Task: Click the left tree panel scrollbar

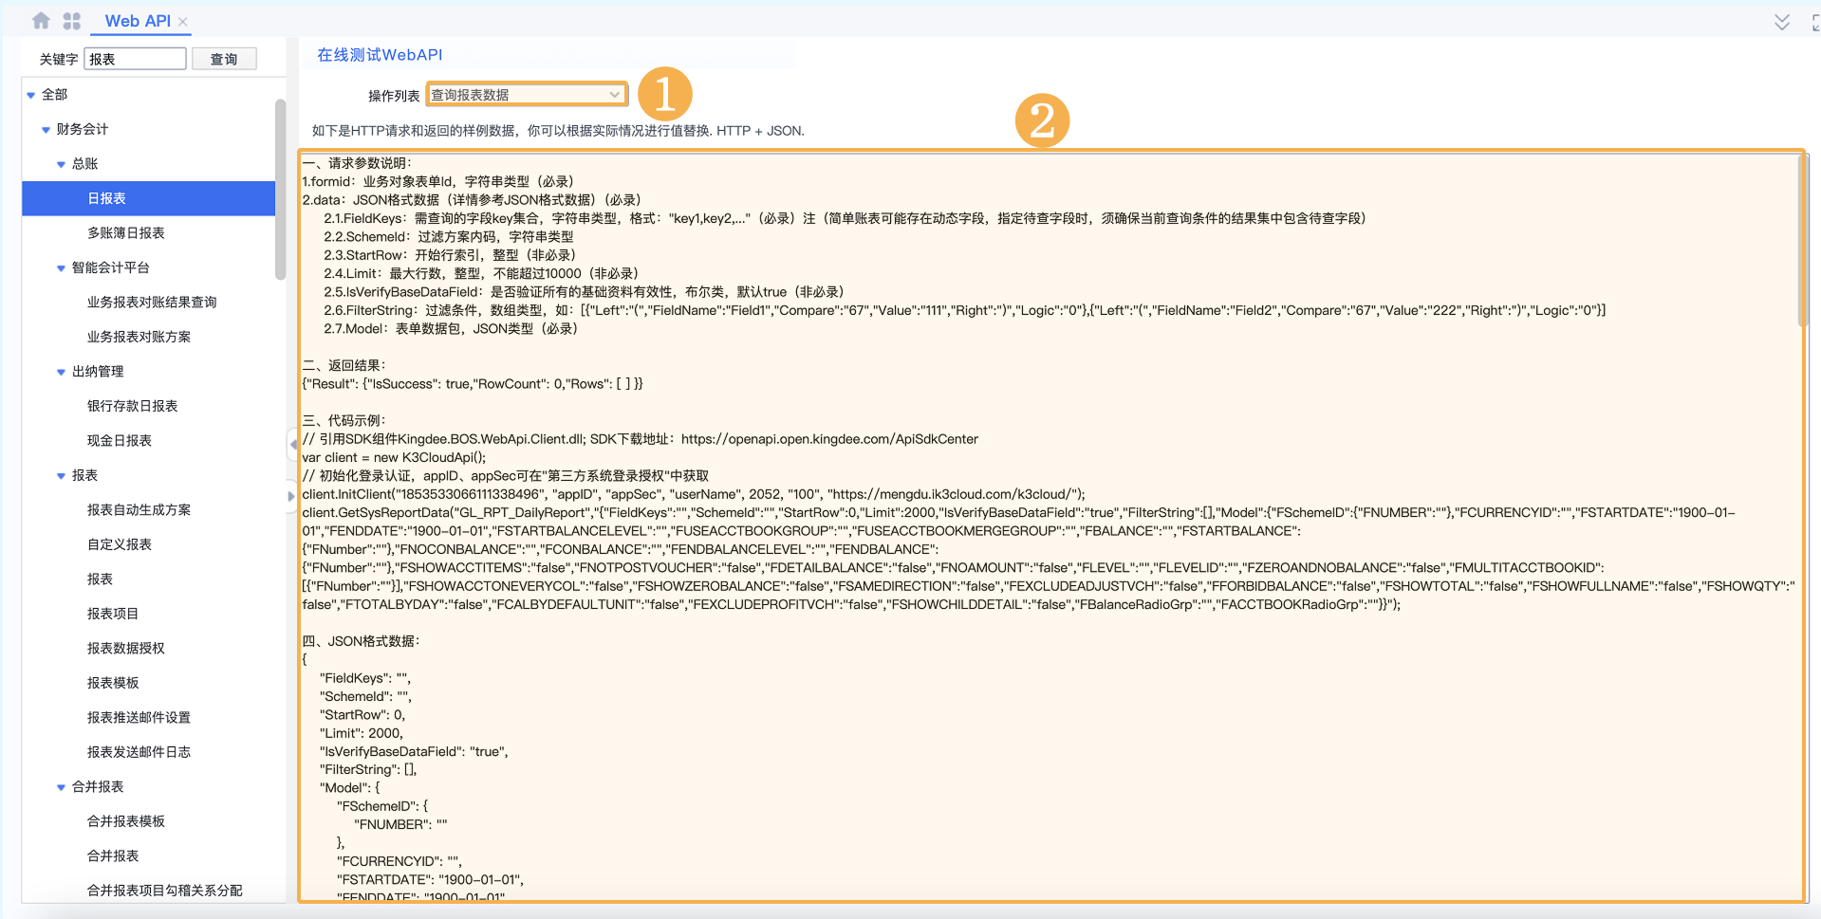Action: (280, 190)
